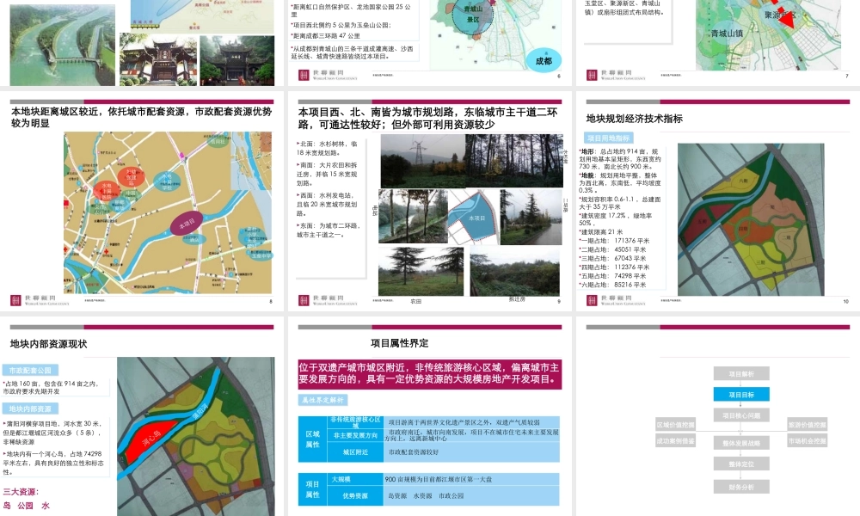
Task: Select slide 7 showing 青城山镇 map
Action: point(717,43)
